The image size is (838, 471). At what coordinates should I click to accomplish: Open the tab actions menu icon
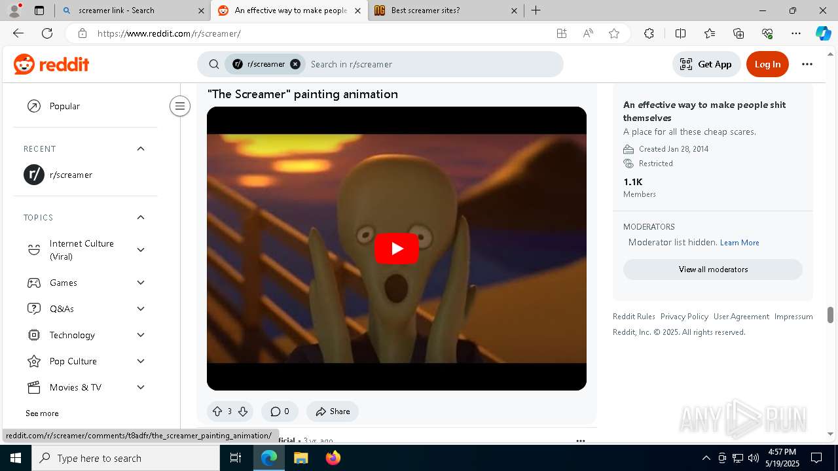coord(39,10)
